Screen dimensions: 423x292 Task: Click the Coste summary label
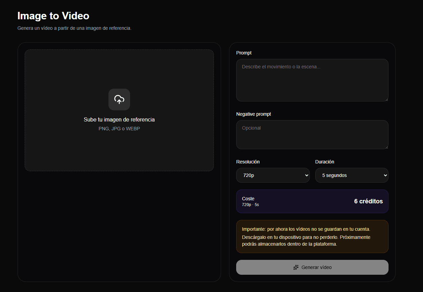tap(248, 199)
